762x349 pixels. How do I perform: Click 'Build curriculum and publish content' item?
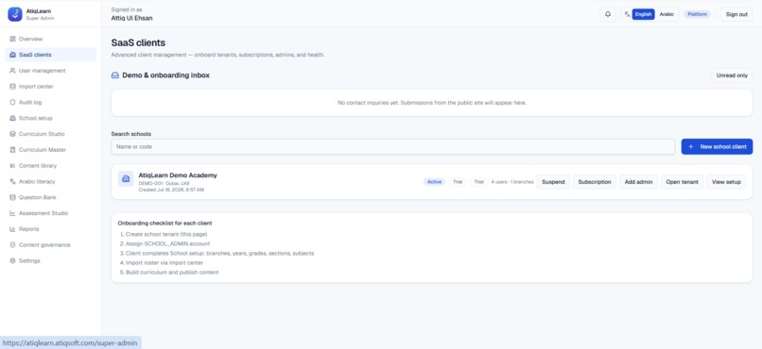[172, 273]
